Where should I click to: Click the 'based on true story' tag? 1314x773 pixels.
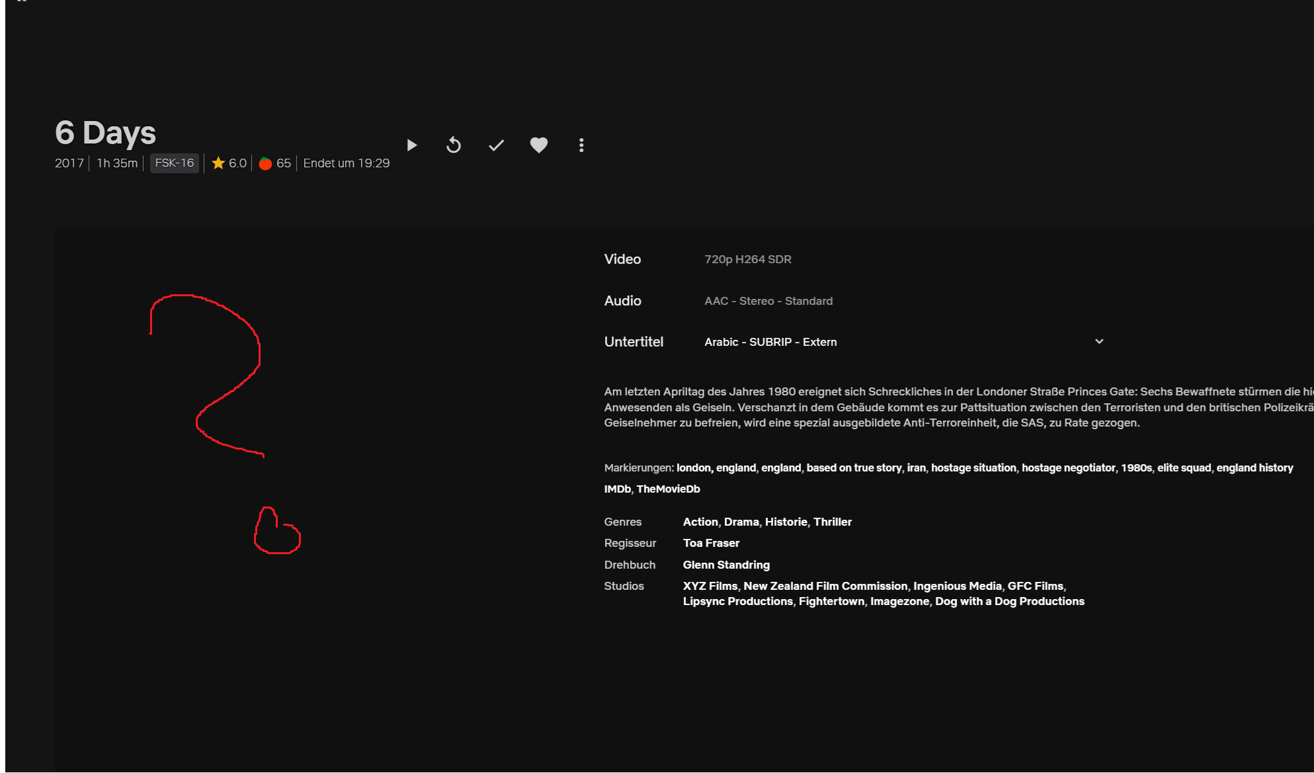coord(854,468)
